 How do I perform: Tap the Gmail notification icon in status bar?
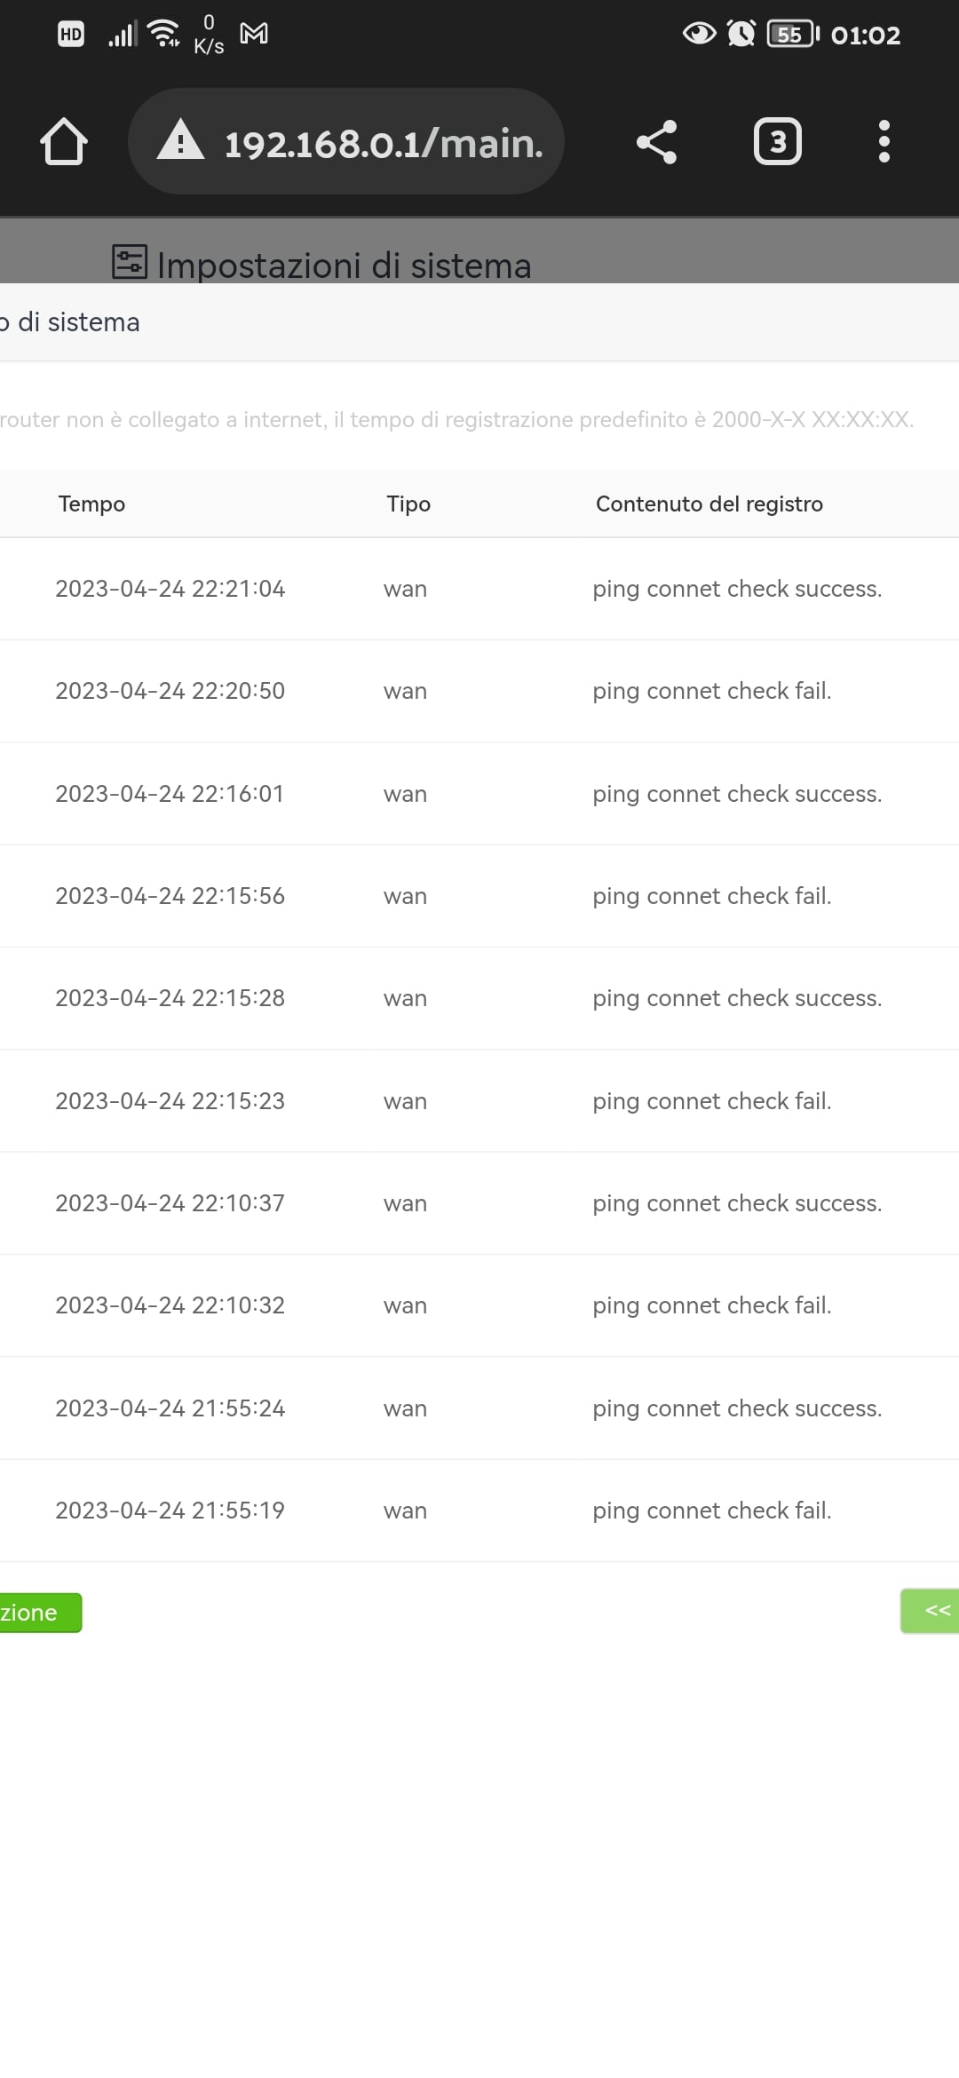(254, 34)
